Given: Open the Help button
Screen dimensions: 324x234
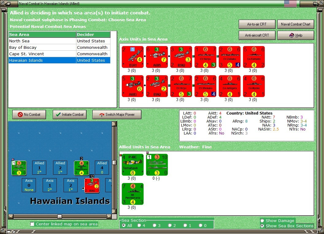Looking at the screenshot, I should coord(295,35).
